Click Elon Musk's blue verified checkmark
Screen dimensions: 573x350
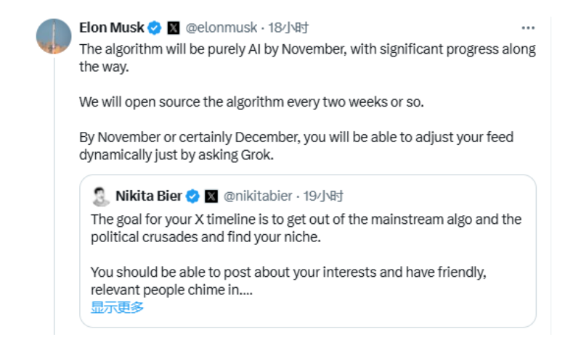pyautogui.click(x=155, y=28)
